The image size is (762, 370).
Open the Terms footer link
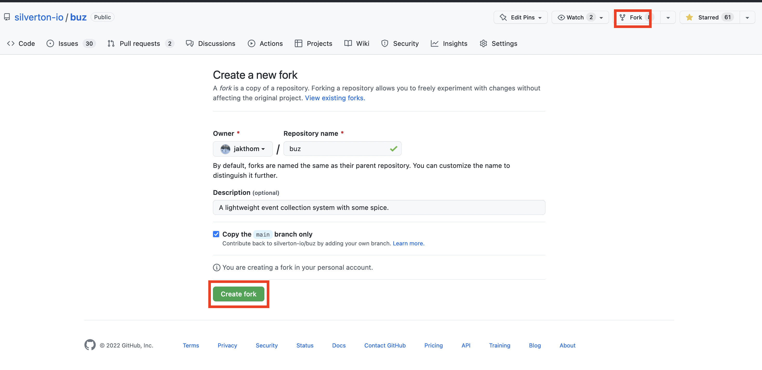click(x=191, y=345)
